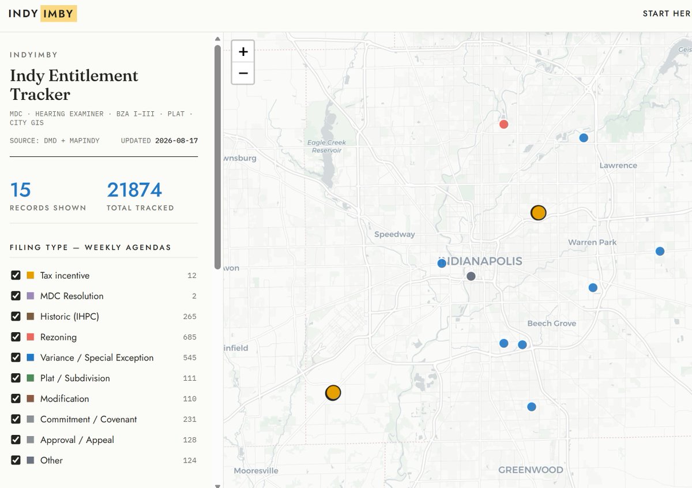The height and width of the screenshot is (488, 692).
Task: Click the Lawrence map label
Action: pyautogui.click(x=618, y=166)
